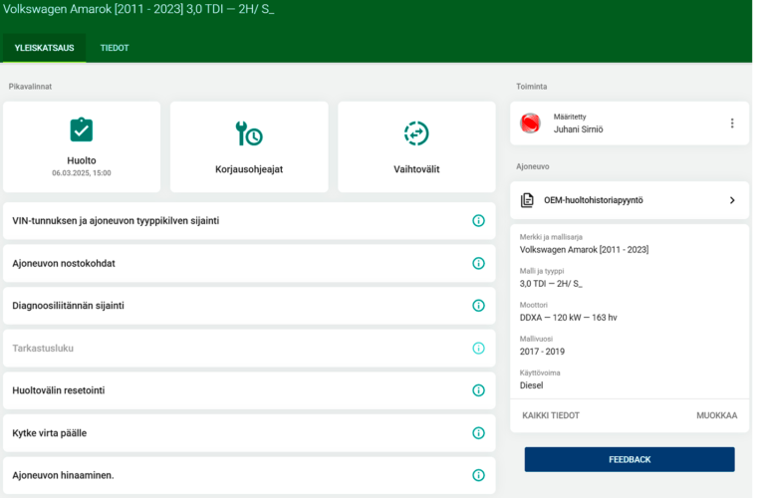The height and width of the screenshot is (498, 765).
Task: Open the Huolto clipboard checkmark icon
Action: (x=82, y=129)
